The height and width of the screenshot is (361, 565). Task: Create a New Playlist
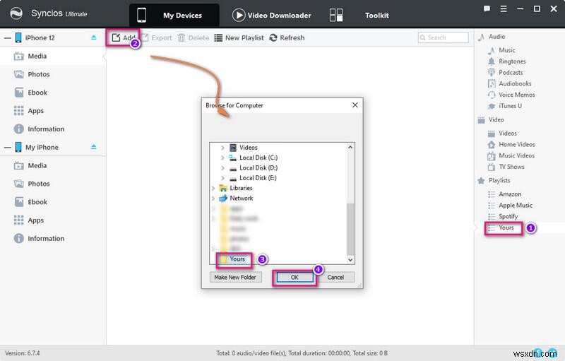coord(239,37)
